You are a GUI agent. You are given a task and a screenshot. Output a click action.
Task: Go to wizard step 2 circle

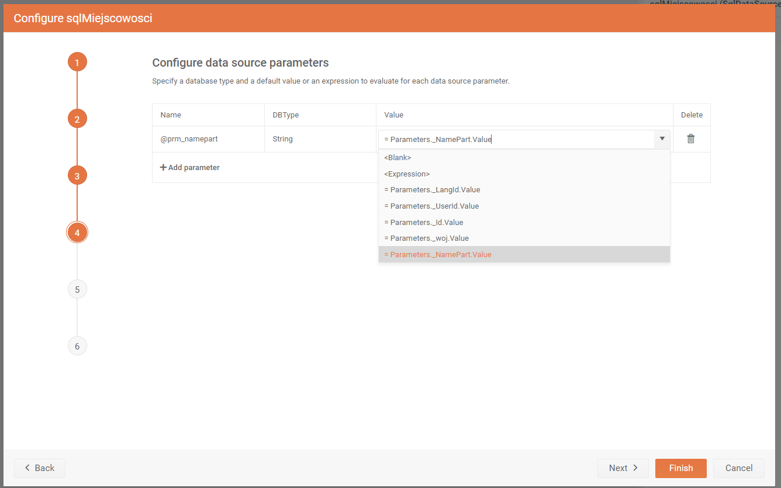click(x=77, y=119)
